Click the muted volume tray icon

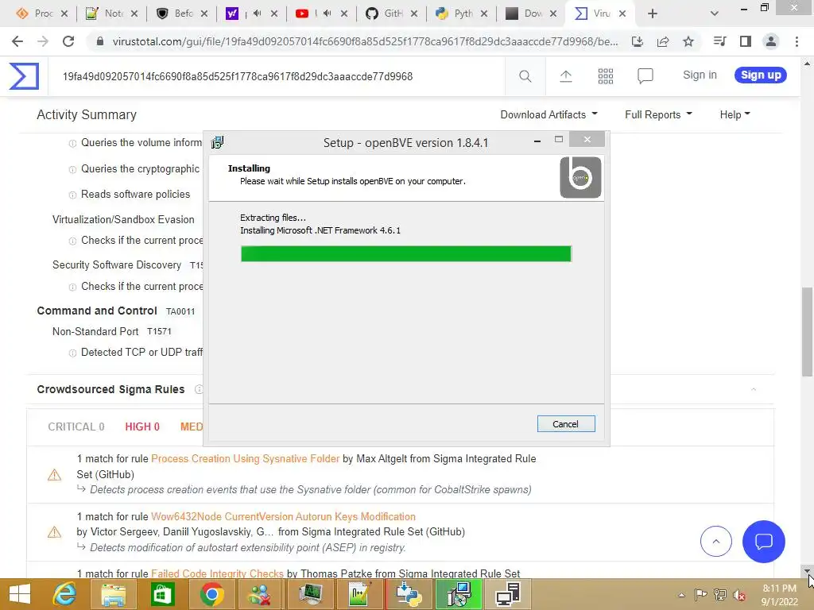point(739,595)
